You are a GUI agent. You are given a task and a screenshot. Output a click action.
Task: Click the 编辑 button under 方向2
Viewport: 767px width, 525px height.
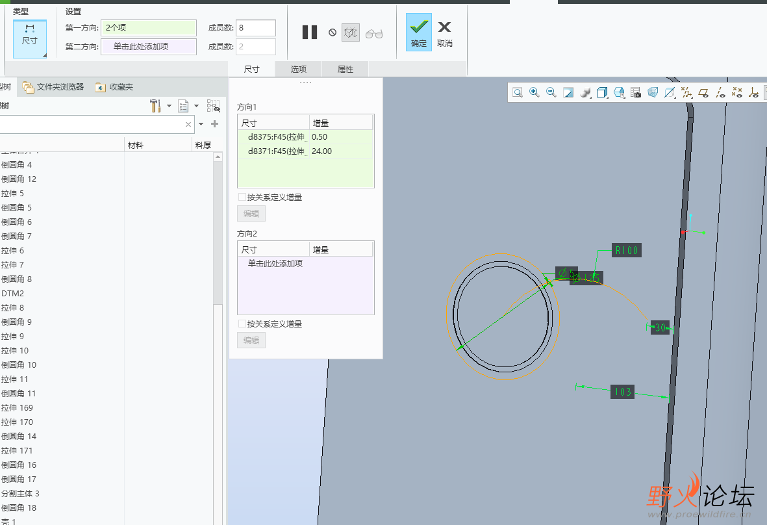click(251, 340)
